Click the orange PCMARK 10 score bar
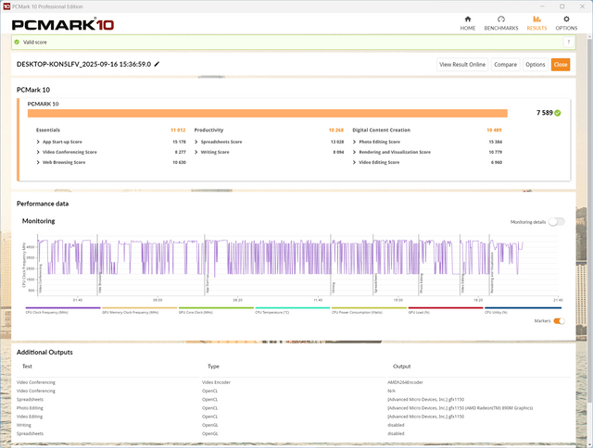This screenshot has width=593, height=448. (268, 113)
